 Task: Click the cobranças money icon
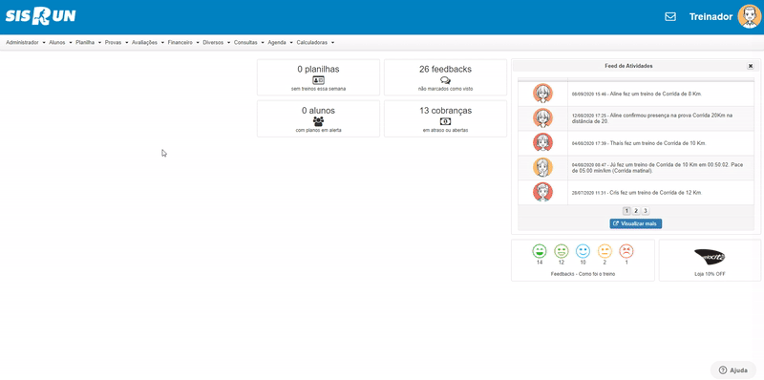coord(445,122)
